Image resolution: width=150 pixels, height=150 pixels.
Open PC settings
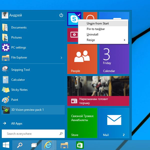pyautogui.click(x=18, y=47)
